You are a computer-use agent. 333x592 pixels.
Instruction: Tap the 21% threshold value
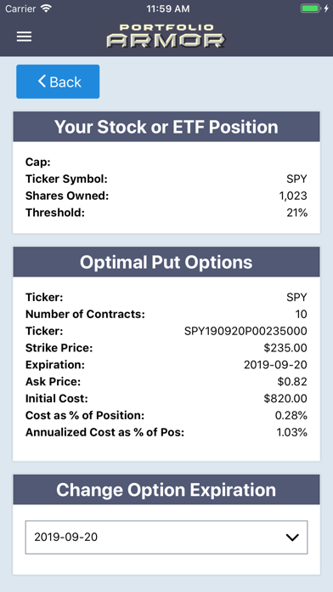[x=296, y=213]
